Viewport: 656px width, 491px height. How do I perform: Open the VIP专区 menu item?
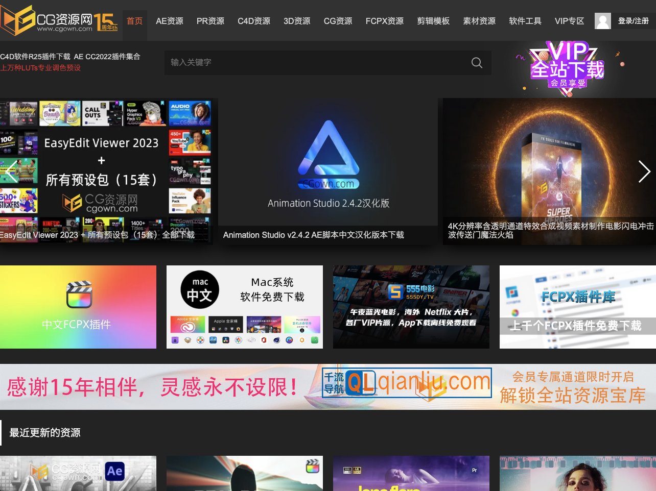click(x=569, y=21)
